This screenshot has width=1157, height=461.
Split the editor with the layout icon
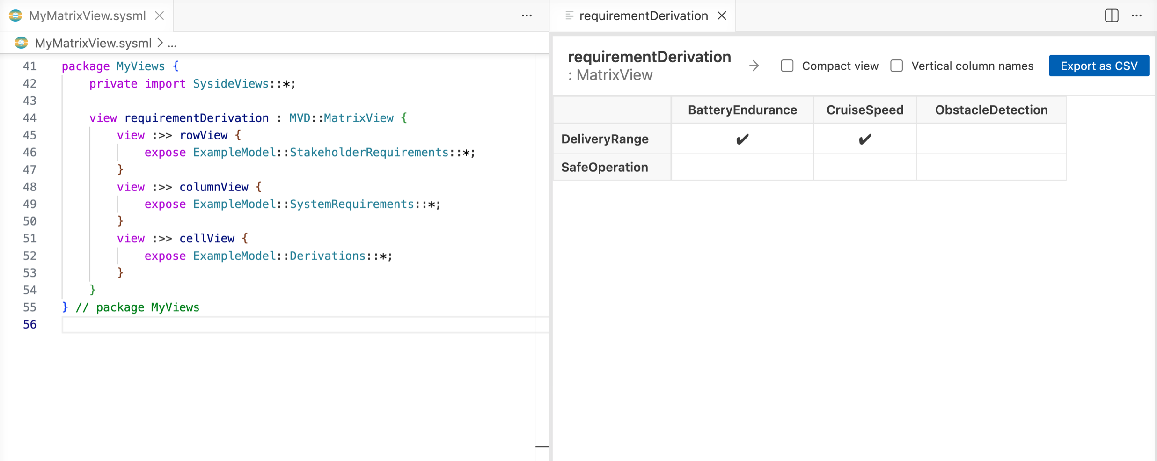pyautogui.click(x=1112, y=15)
